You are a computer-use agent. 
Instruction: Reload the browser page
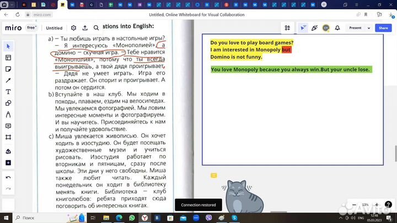(18, 15)
